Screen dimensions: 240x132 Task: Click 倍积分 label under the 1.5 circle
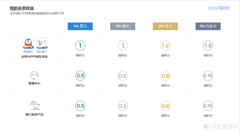(208, 55)
